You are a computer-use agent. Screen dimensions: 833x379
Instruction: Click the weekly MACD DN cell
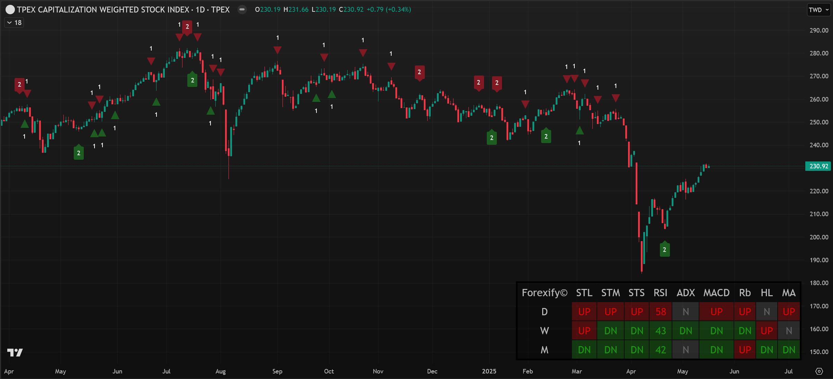point(716,331)
